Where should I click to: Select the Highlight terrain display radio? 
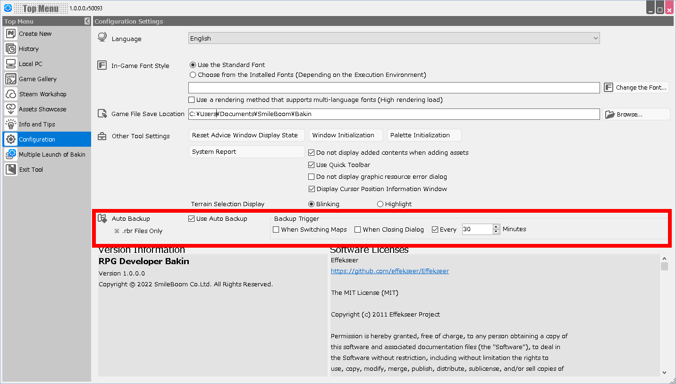[380, 204]
